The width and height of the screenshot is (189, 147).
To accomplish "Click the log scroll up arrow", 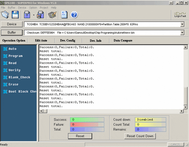I will coord(185,47).
